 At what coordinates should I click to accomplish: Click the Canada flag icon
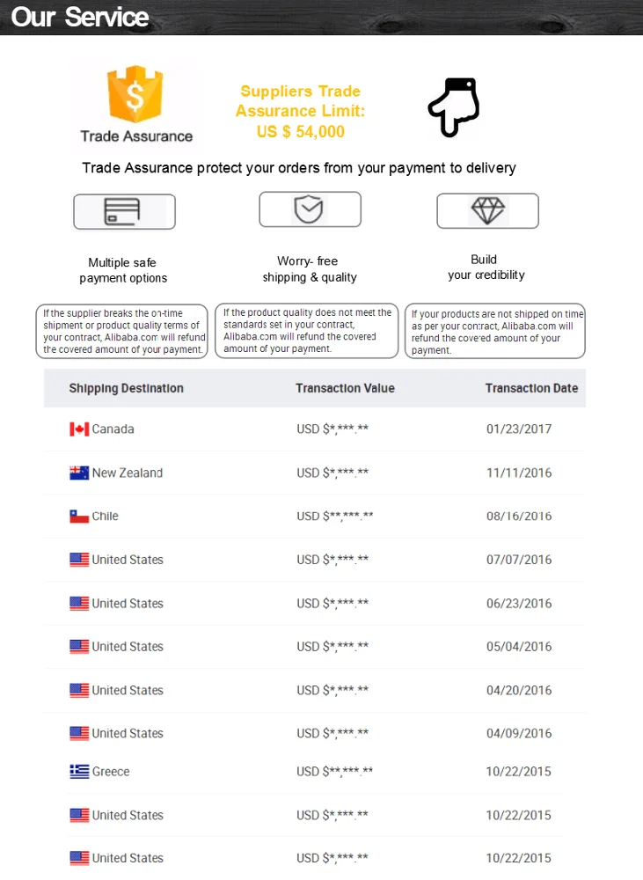[x=79, y=429]
